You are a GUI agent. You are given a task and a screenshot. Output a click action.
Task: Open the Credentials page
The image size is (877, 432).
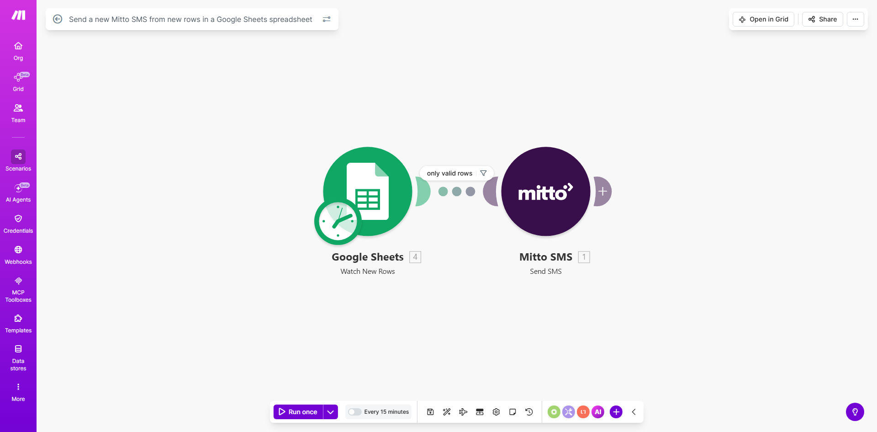coord(18,224)
